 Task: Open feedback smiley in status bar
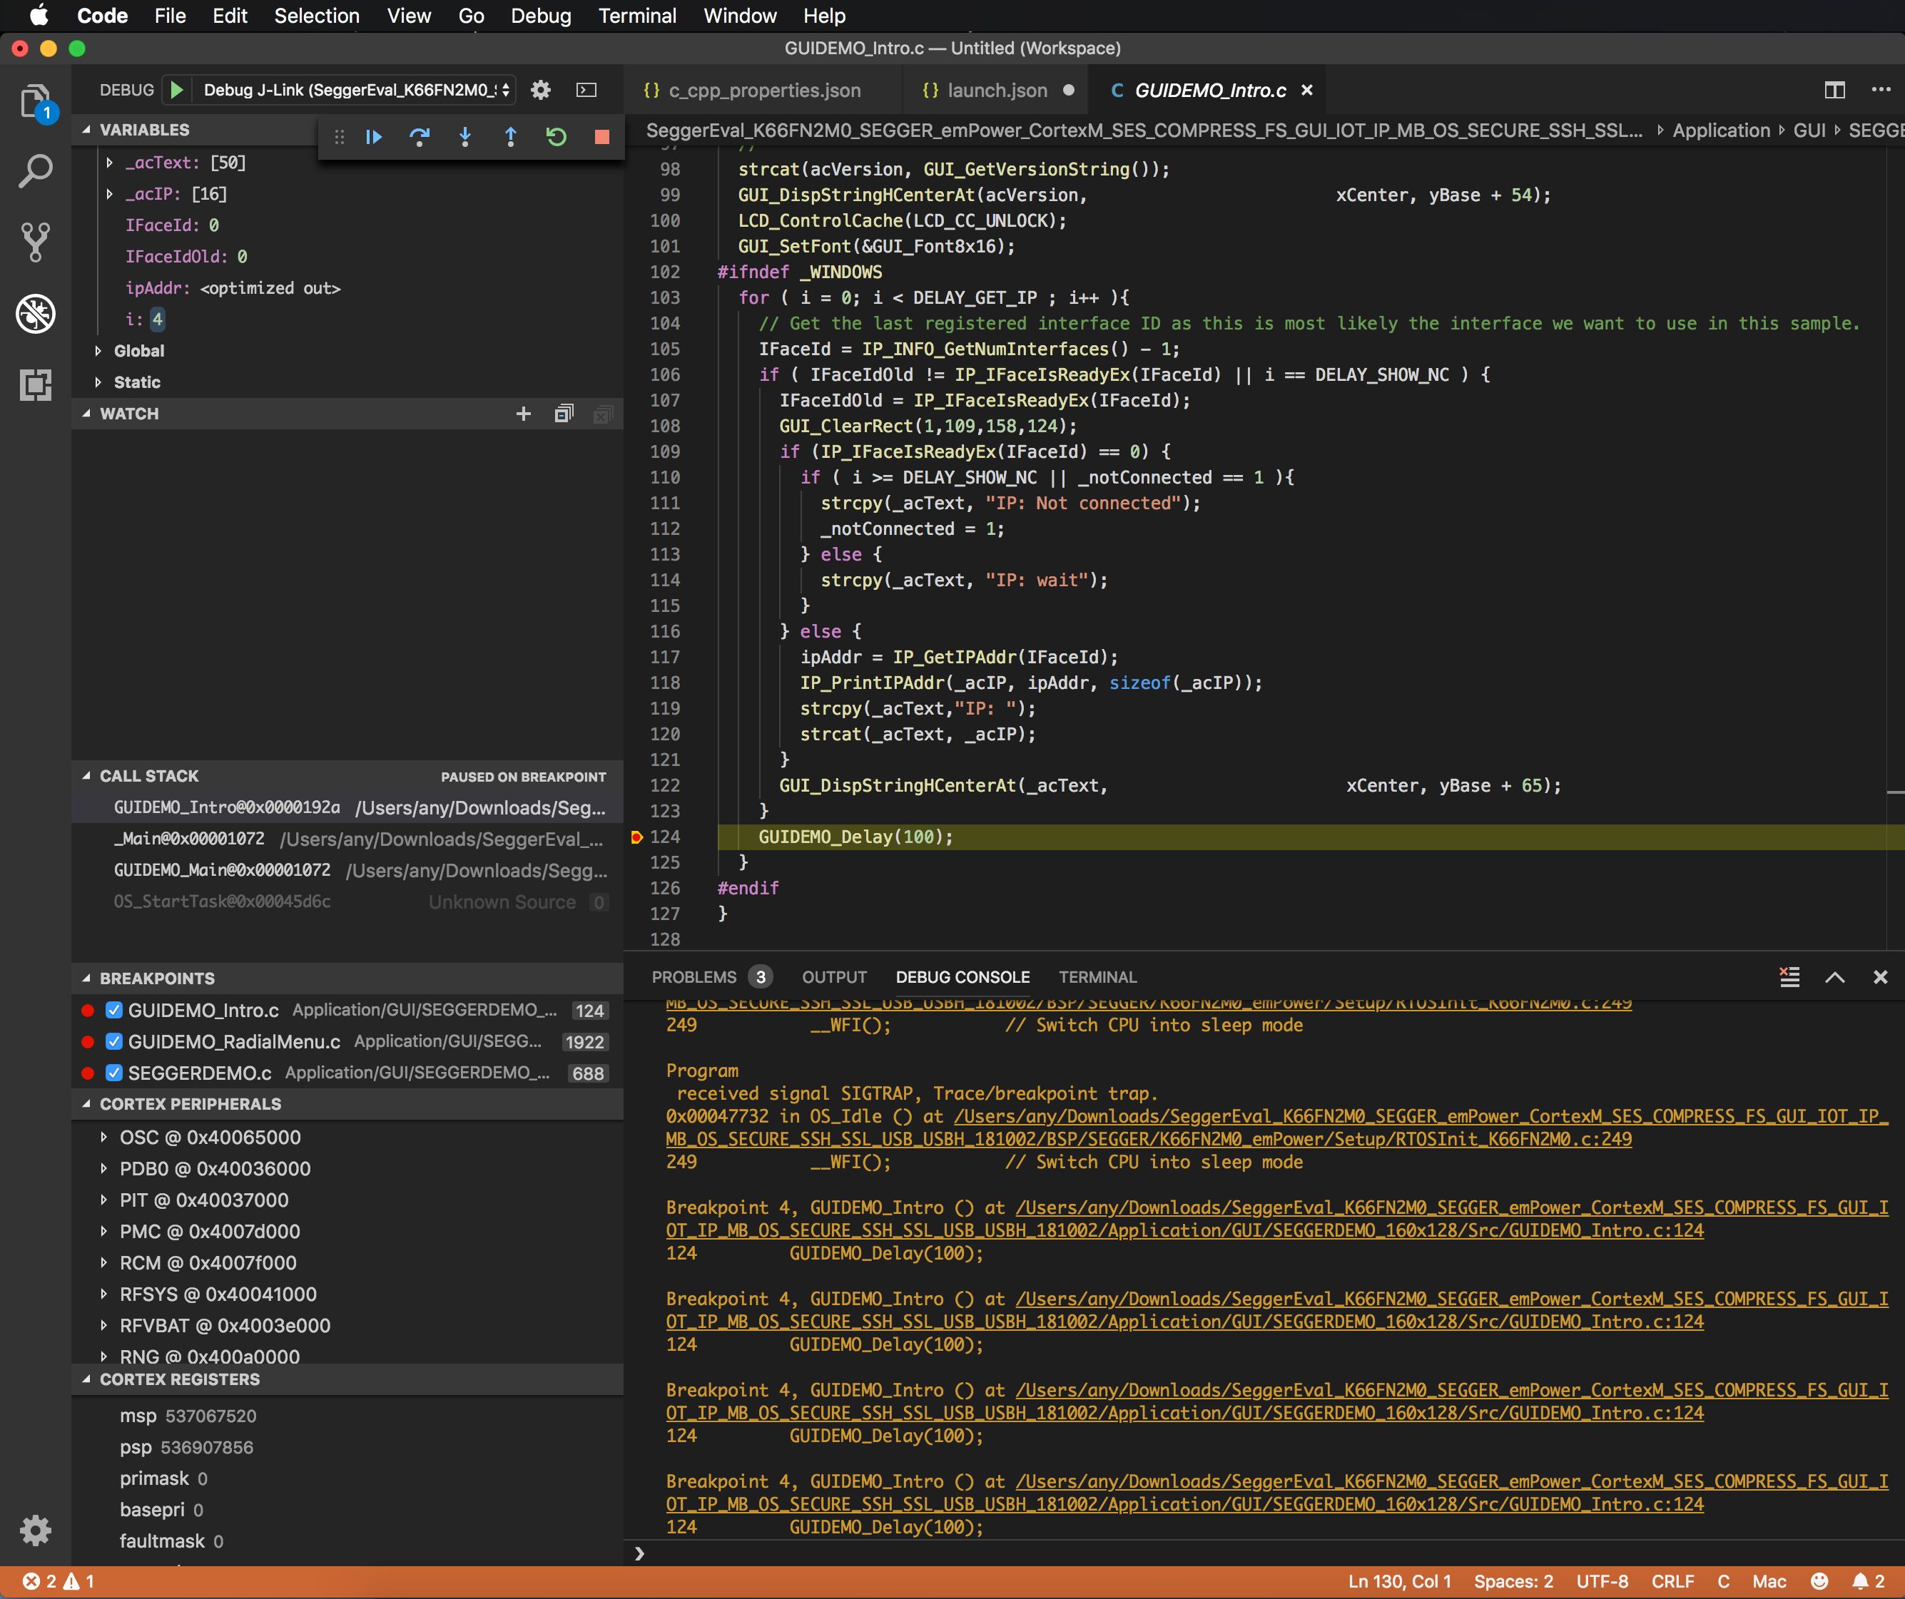(x=1819, y=1581)
